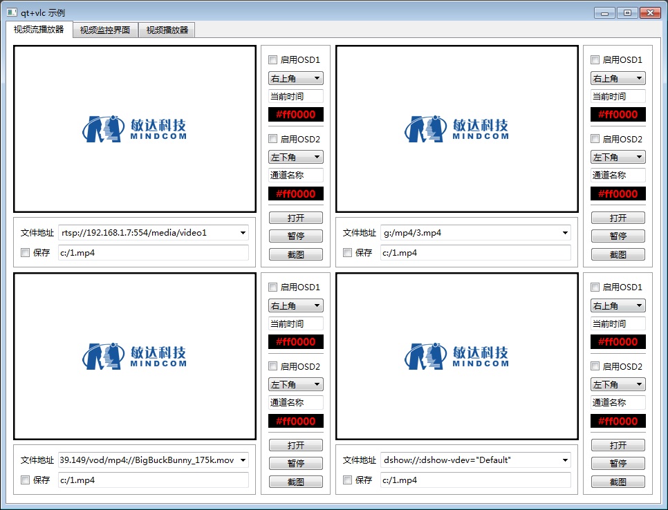668x510 pixels.
Task: Pick OSD2 #ff0000 color swatch, rtsp panel
Action: pyautogui.click(x=296, y=193)
